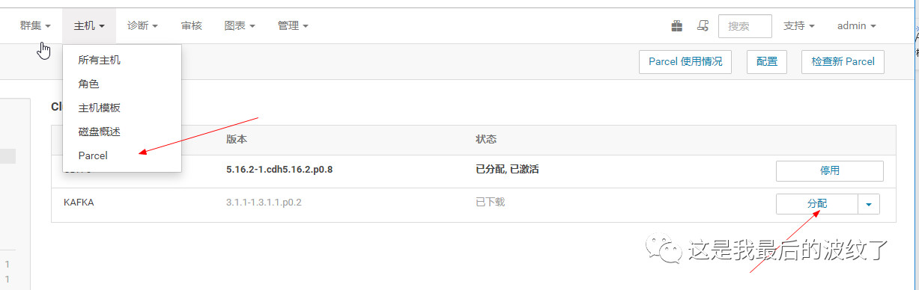Screen dimensions: 919x290
Task: Open the 群集 dropdown menu
Action: (35, 25)
